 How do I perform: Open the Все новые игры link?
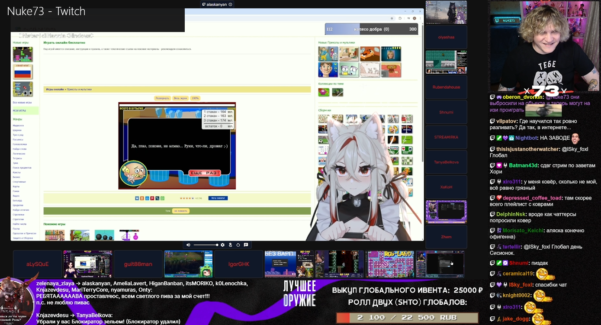pos(22,103)
